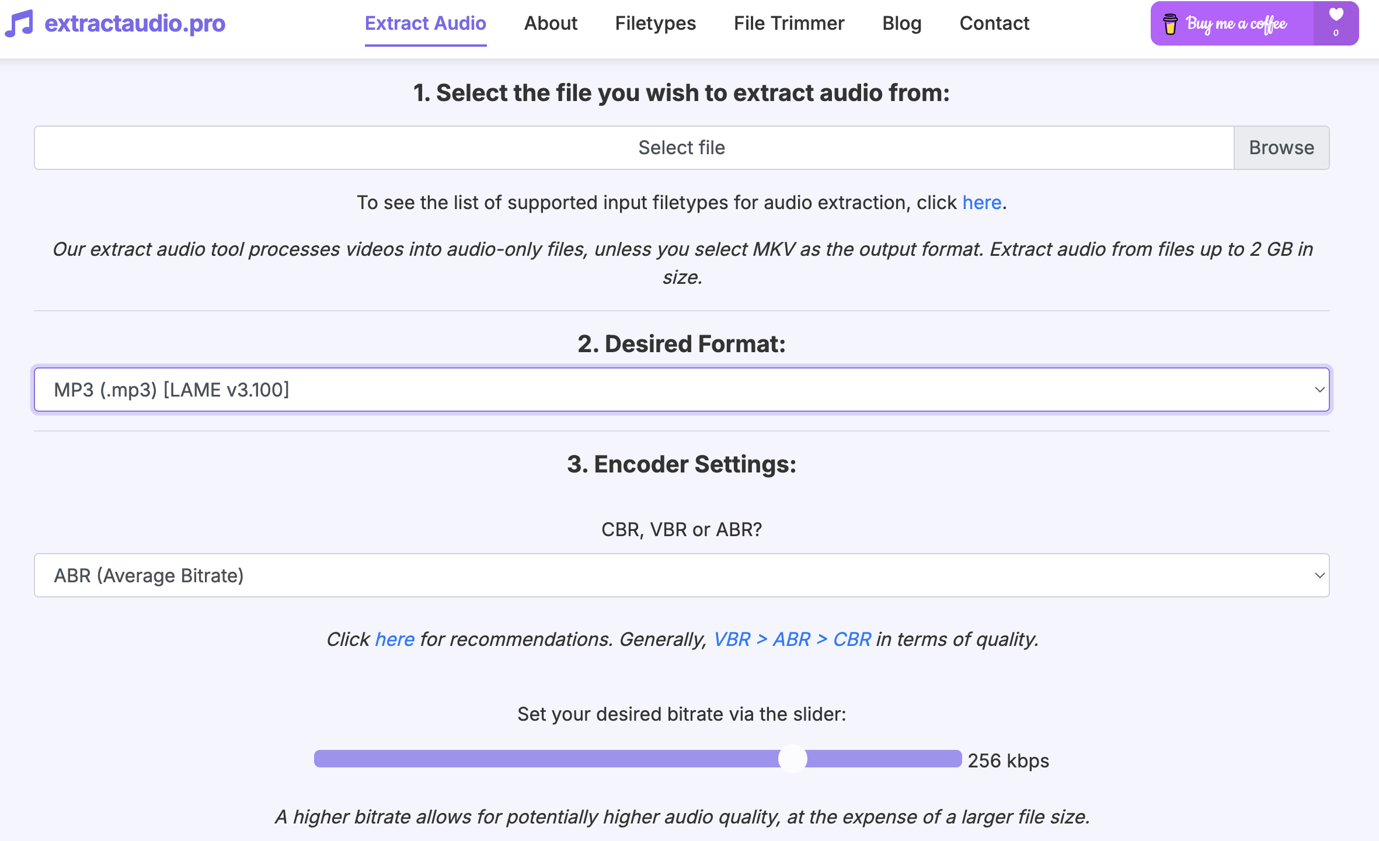
Task: Visit the Blog section
Action: point(902,23)
